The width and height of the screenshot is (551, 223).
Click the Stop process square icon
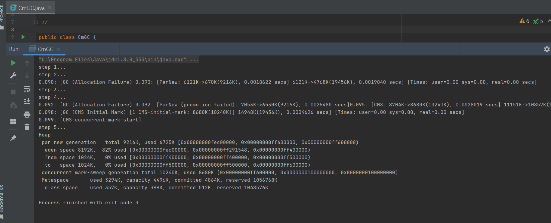13,92
